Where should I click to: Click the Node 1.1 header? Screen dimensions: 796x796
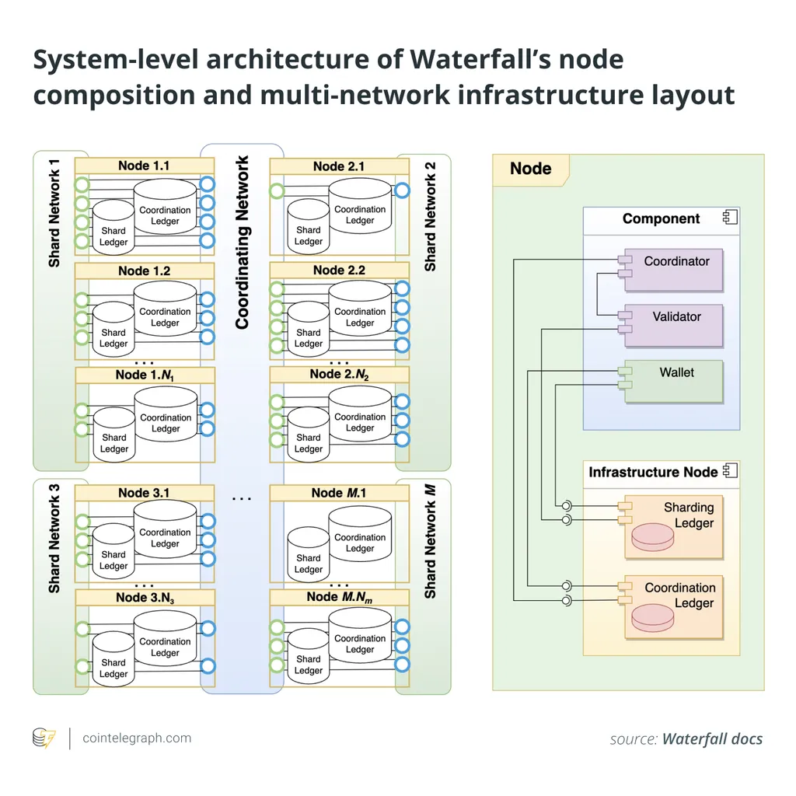tap(145, 166)
